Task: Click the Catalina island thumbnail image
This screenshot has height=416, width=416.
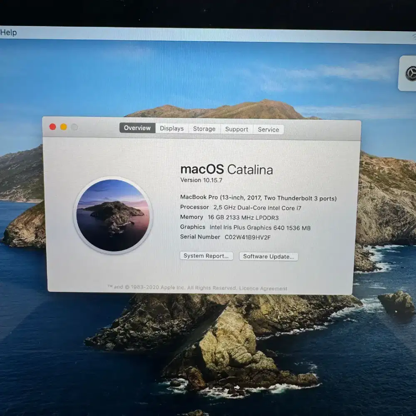Action: coord(115,215)
